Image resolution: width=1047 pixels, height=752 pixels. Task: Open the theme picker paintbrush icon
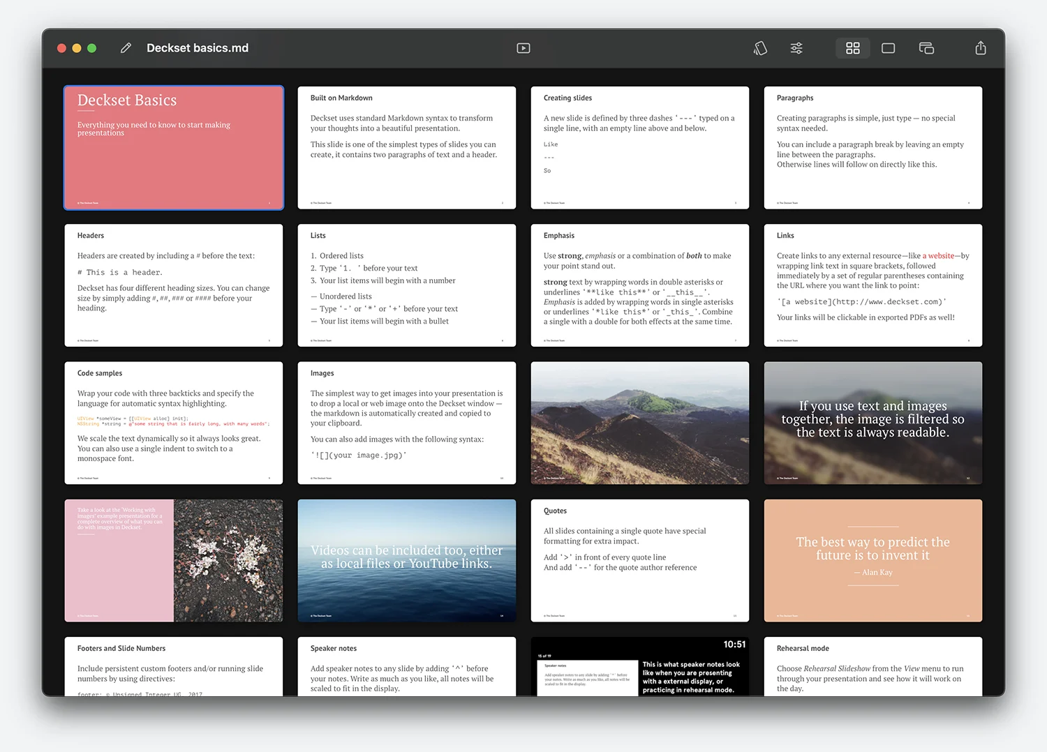point(761,48)
